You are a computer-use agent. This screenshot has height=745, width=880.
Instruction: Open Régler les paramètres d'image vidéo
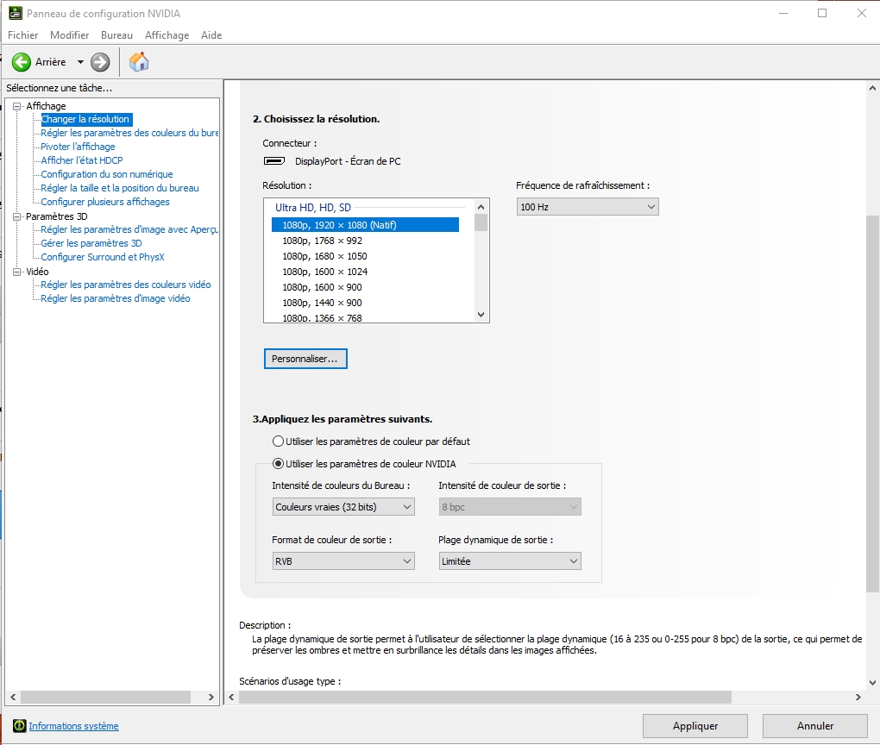(115, 298)
